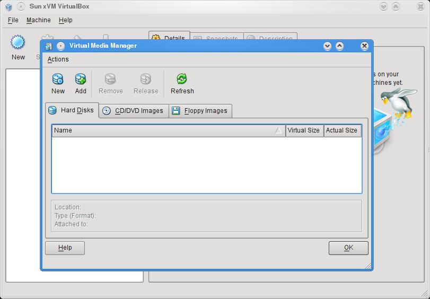
Task: Sort by Virtual Size column header
Action: tap(305, 130)
